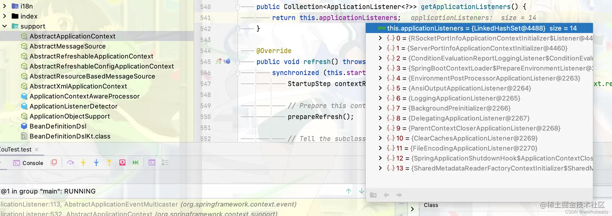Open ApplicationObjectSupport class
This screenshot has height=216, width=612.
70,116
